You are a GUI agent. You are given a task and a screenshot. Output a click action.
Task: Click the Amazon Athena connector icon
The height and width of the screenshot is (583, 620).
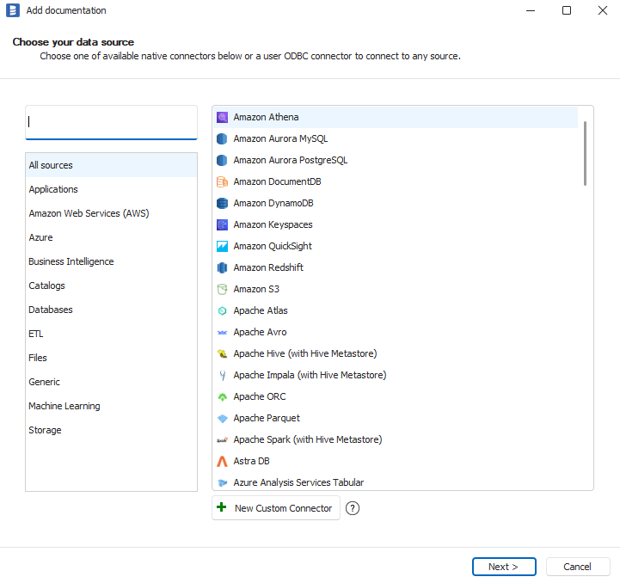[x=222, y=117]
